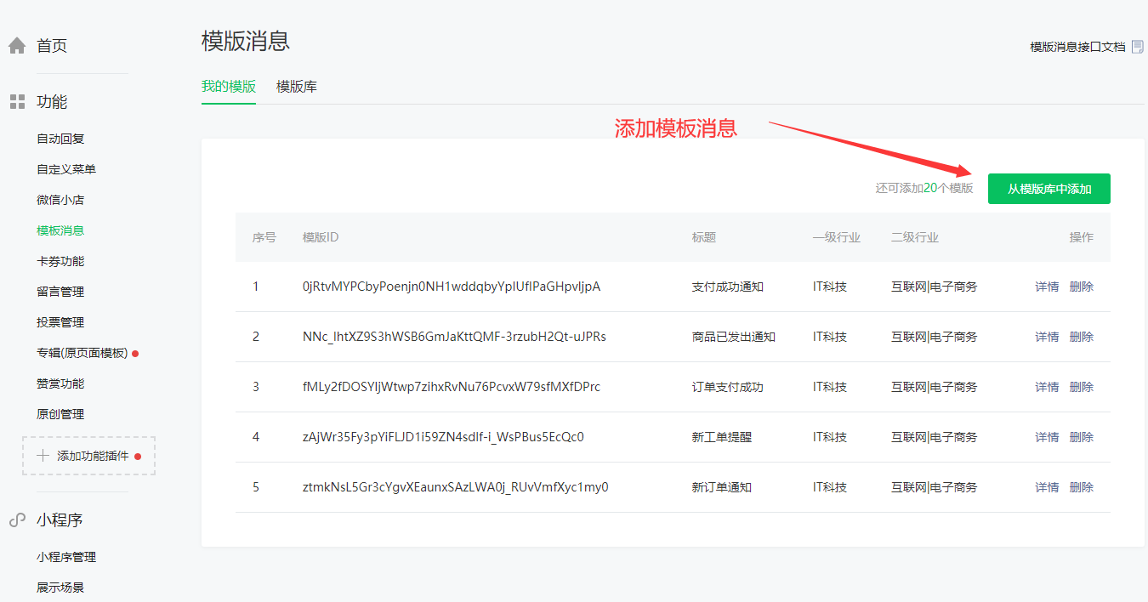Click template ID starting with NNc_IhtXZ9

pos(454,337)
